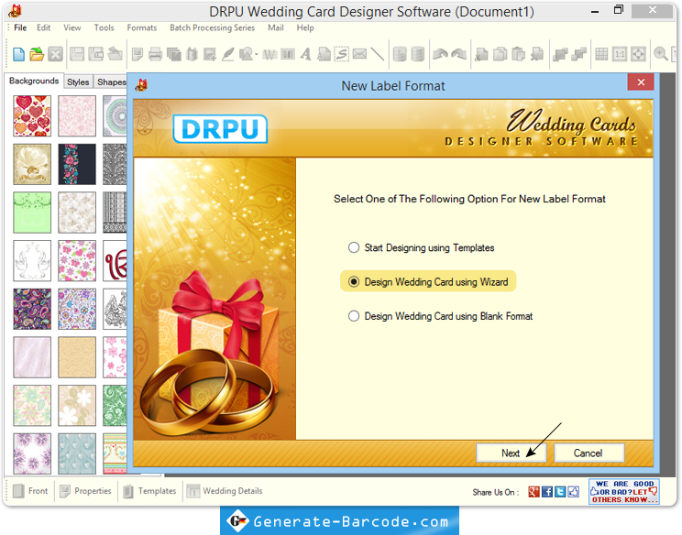This screenshot has width=682, height=535.
Task: Click the 1:1 actual size icon
Action: click(620, 54)
